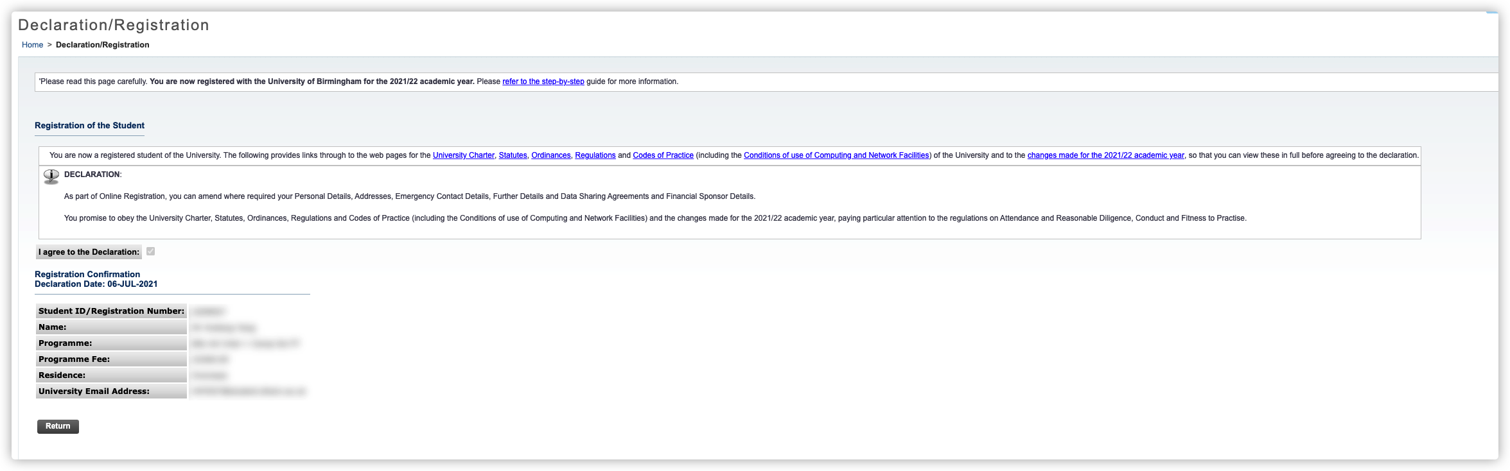Screen dimensions: 1510x471
Task: Open the University Charter link
Action: click(x=463, y=155)
